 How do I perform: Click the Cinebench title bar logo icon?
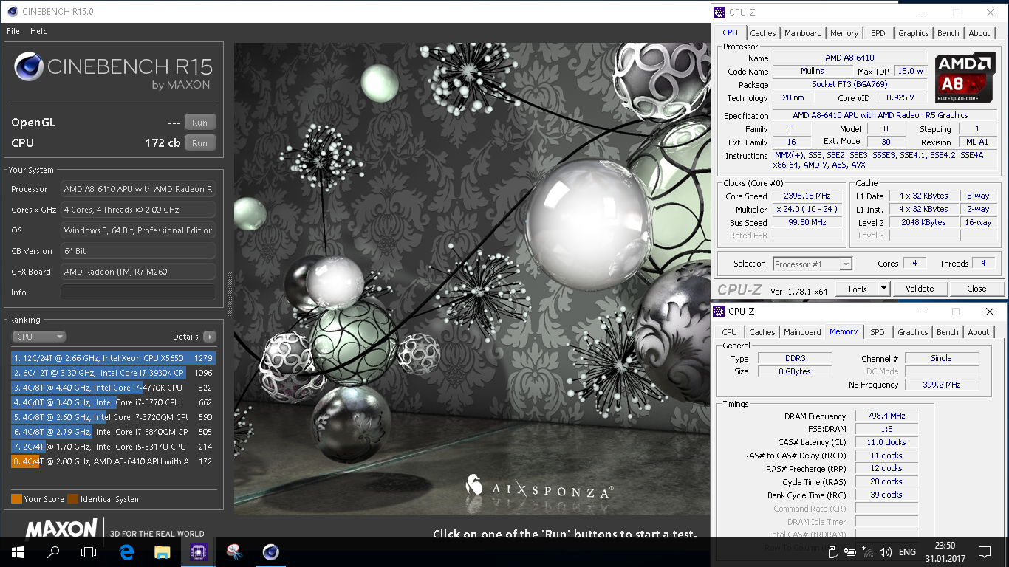12,12
